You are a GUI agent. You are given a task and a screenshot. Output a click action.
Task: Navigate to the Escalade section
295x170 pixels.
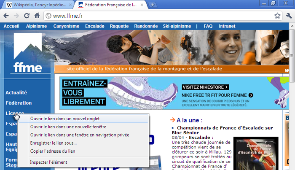(95, 26)
